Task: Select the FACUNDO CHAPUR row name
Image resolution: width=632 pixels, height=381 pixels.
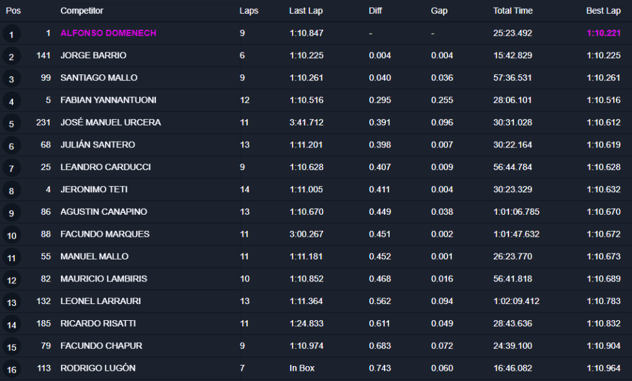Action: point(101,345)
